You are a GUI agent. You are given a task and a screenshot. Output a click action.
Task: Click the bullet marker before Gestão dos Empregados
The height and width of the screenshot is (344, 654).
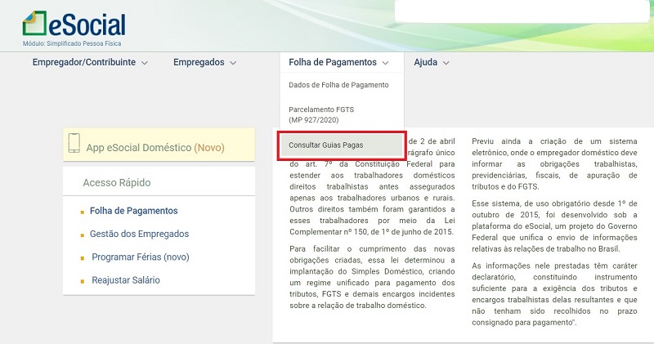tap(83, 235)
